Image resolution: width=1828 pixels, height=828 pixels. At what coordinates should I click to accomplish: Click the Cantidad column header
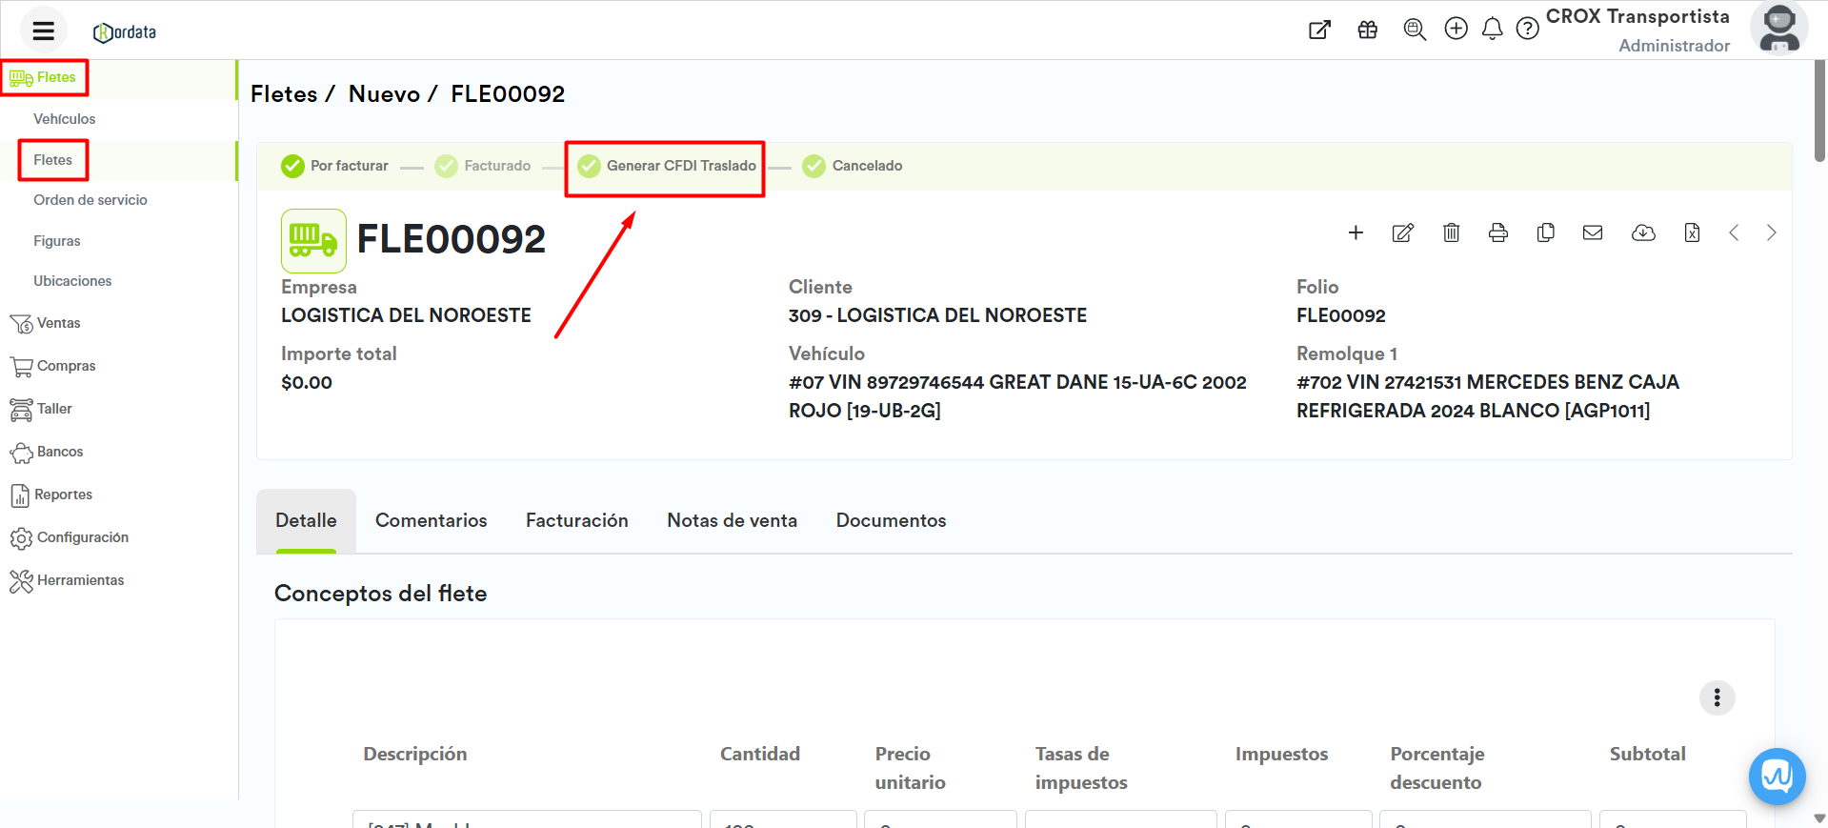point(759,754)
